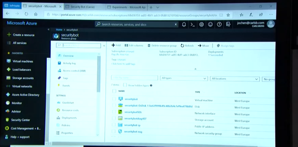This screenshot has width=298, height=147.
Task: Open portal settings gear icon
Action: (202, 24)
